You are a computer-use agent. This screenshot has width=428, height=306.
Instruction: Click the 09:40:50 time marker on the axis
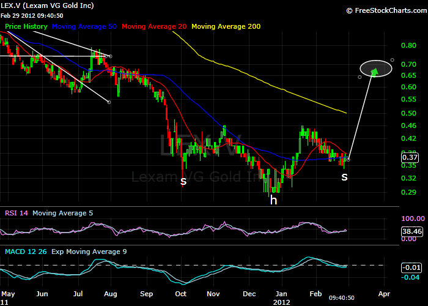pos(341,298)
